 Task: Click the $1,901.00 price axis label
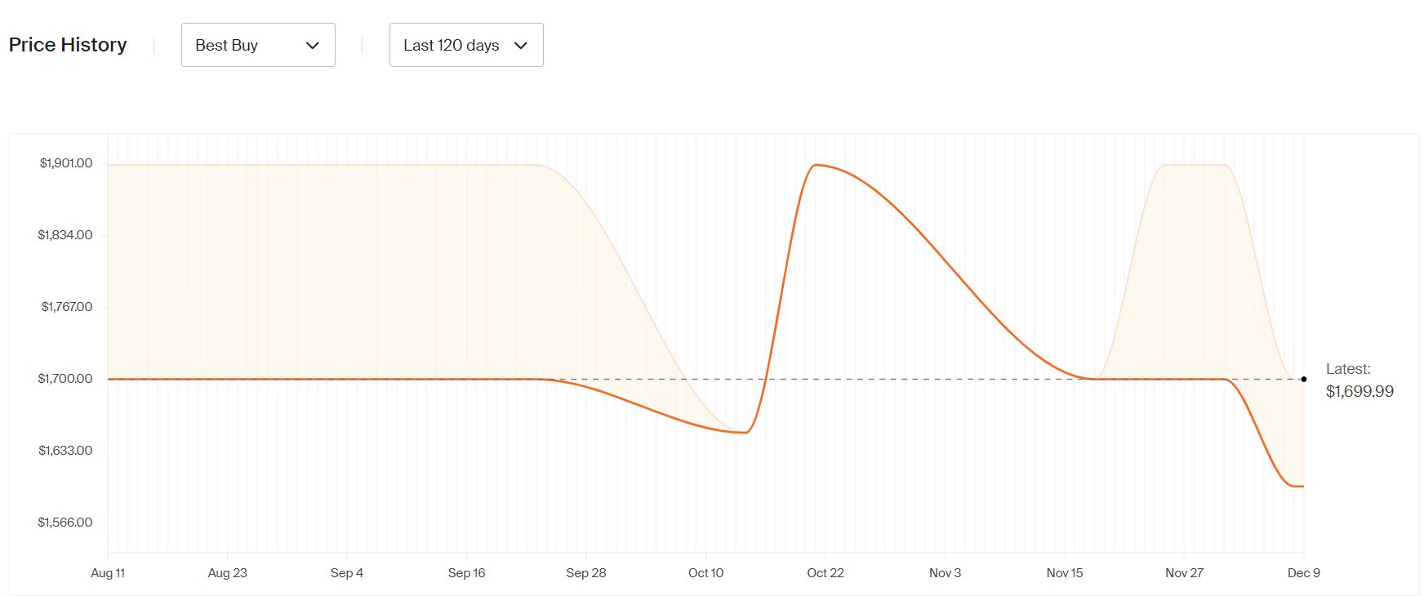pyautogui.click(x=66, y=163)
